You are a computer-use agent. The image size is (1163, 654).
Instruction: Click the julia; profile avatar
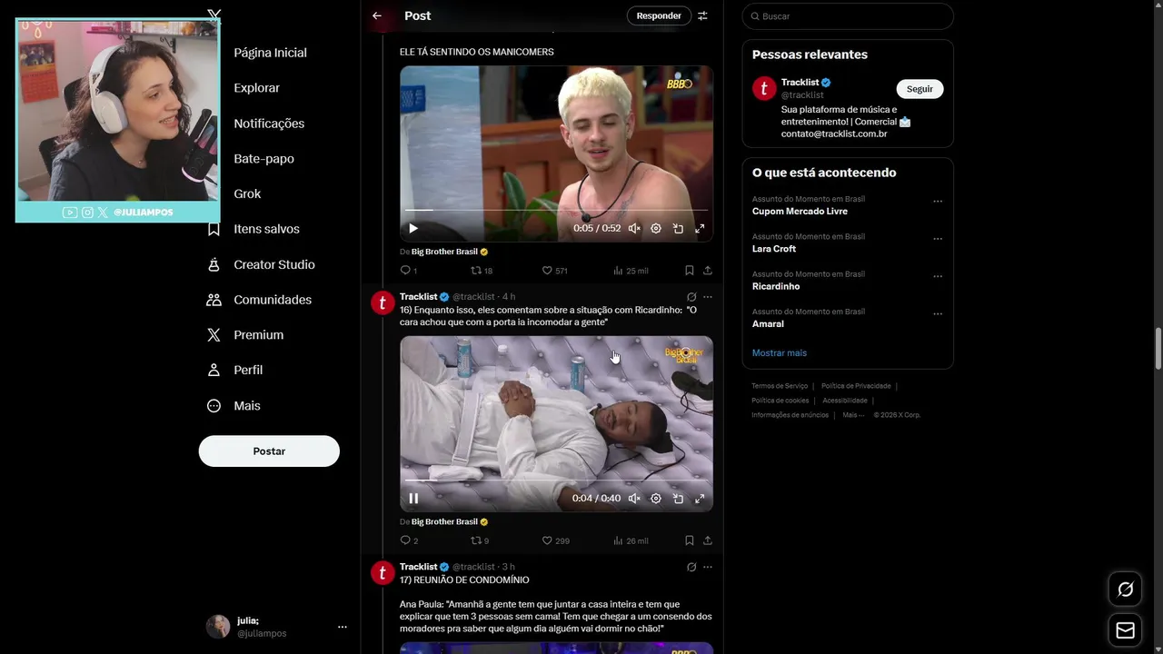tap(218, 627)
